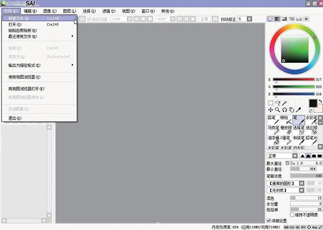
Task: Select the move tool
Action: [271, 109]
